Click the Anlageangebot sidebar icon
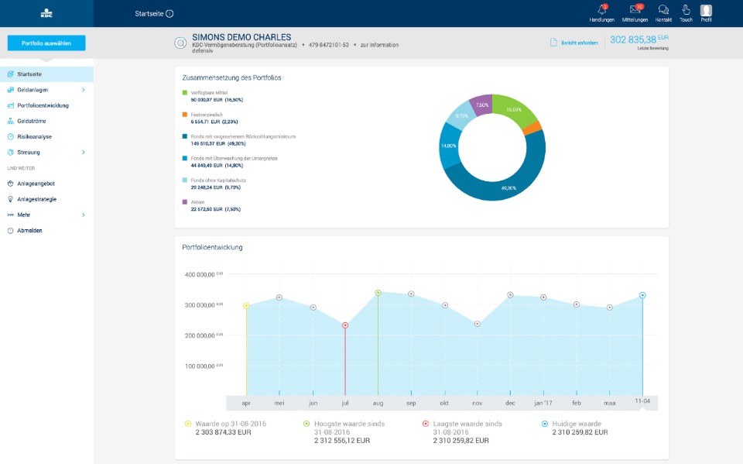743x464 pixels. [x=10, y=184]
